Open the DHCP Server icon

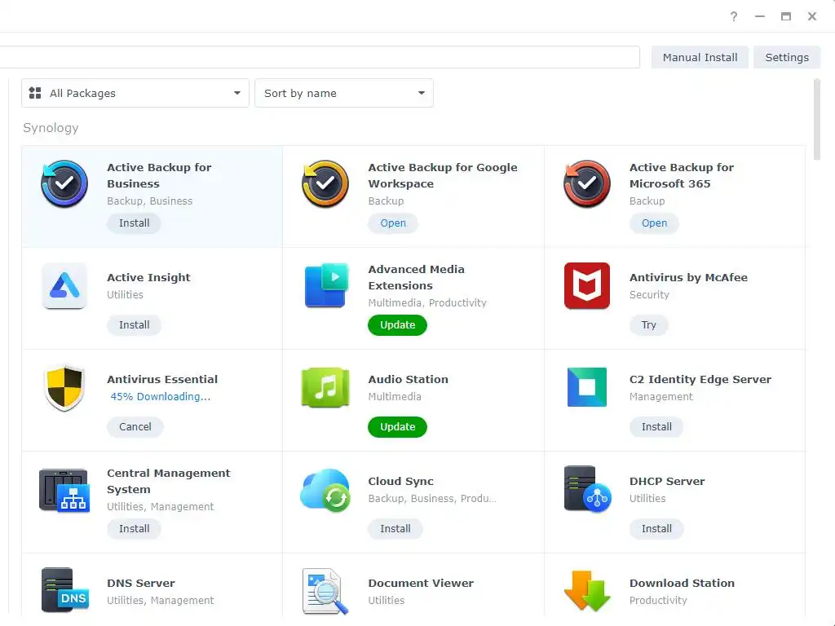[x=587, y=489]
